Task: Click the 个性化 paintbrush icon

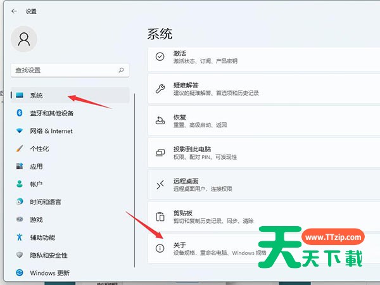Action: coord(19,148)
